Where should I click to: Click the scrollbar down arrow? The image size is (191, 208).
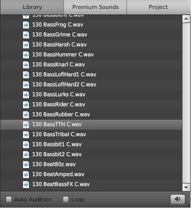click(x=186, y=187)
